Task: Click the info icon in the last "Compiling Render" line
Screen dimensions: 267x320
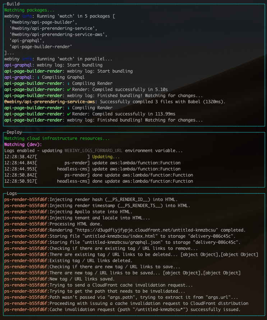Action: [x=69, y=108]
